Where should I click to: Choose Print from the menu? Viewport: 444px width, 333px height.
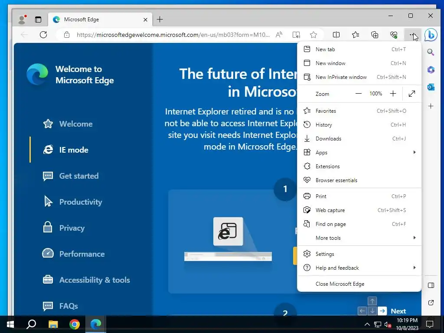(359, 196)
